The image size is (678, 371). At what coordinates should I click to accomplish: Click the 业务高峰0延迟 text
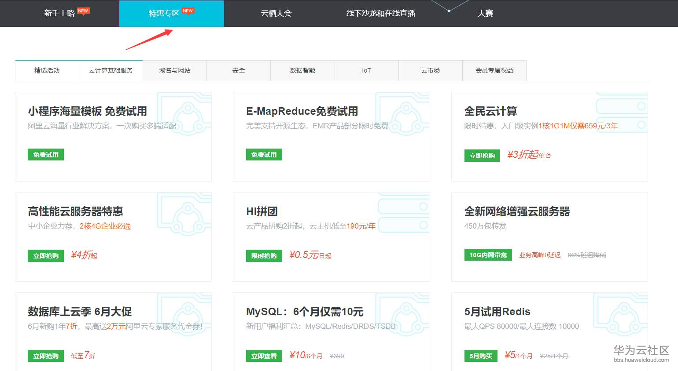[540, 255]
